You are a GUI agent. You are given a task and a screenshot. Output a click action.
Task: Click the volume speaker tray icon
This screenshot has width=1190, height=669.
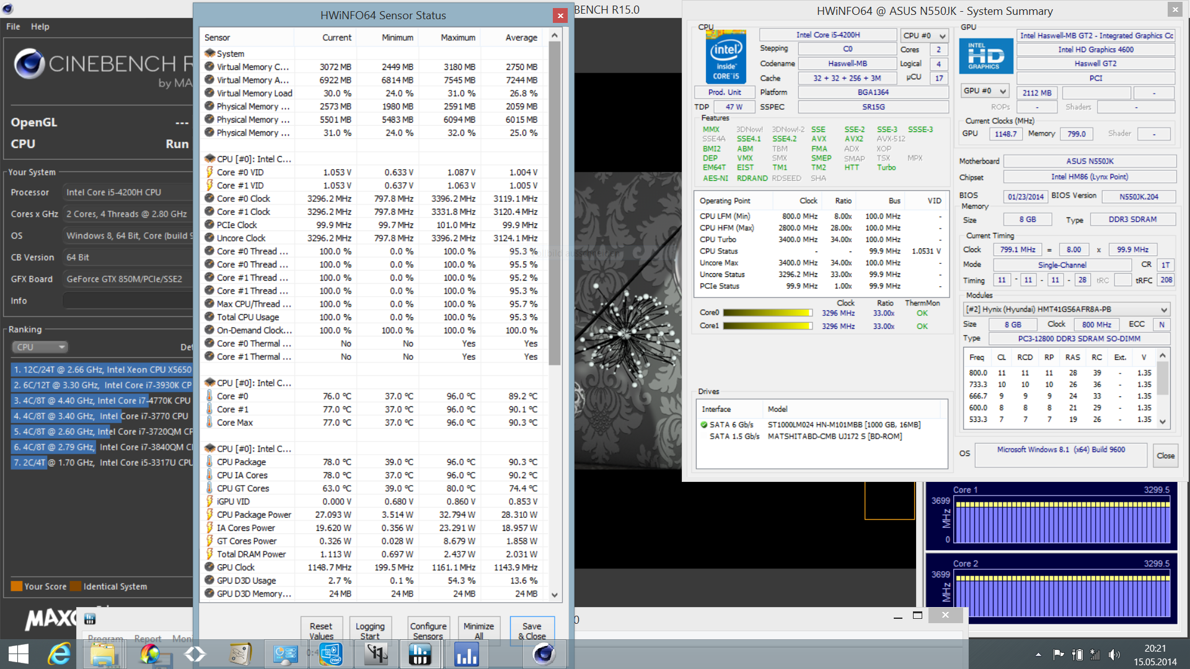point(1114,655)
